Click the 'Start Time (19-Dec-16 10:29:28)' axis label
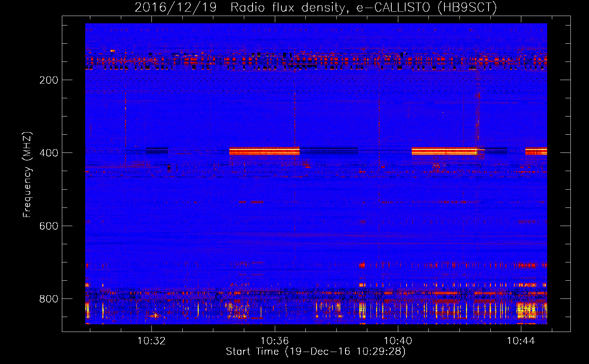589x364 pixels. pyautogui.click(x=316, y=352)
